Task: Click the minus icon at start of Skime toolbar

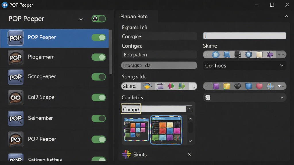Action: (x=206, y=55)
